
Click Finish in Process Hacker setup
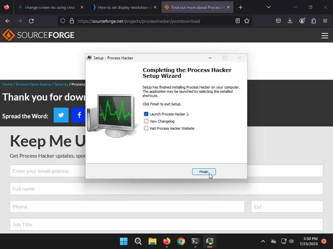click(x=204, y=172)
